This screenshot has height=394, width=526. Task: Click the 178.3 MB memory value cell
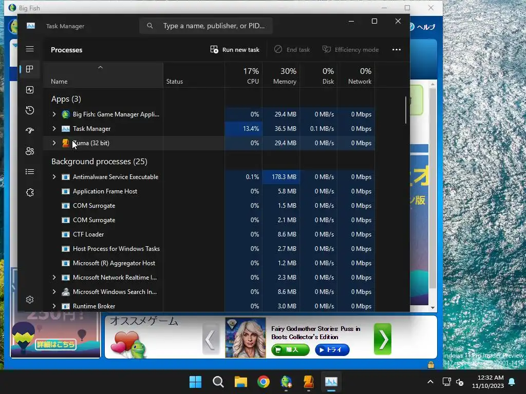coord(281,177)
